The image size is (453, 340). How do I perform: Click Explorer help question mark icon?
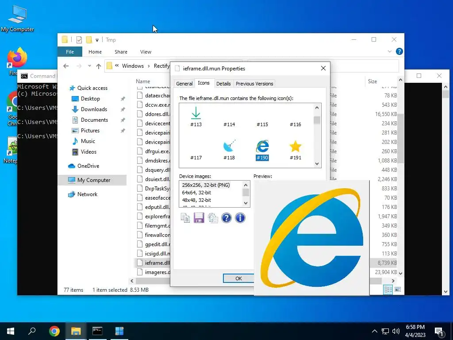coord(399,51)
